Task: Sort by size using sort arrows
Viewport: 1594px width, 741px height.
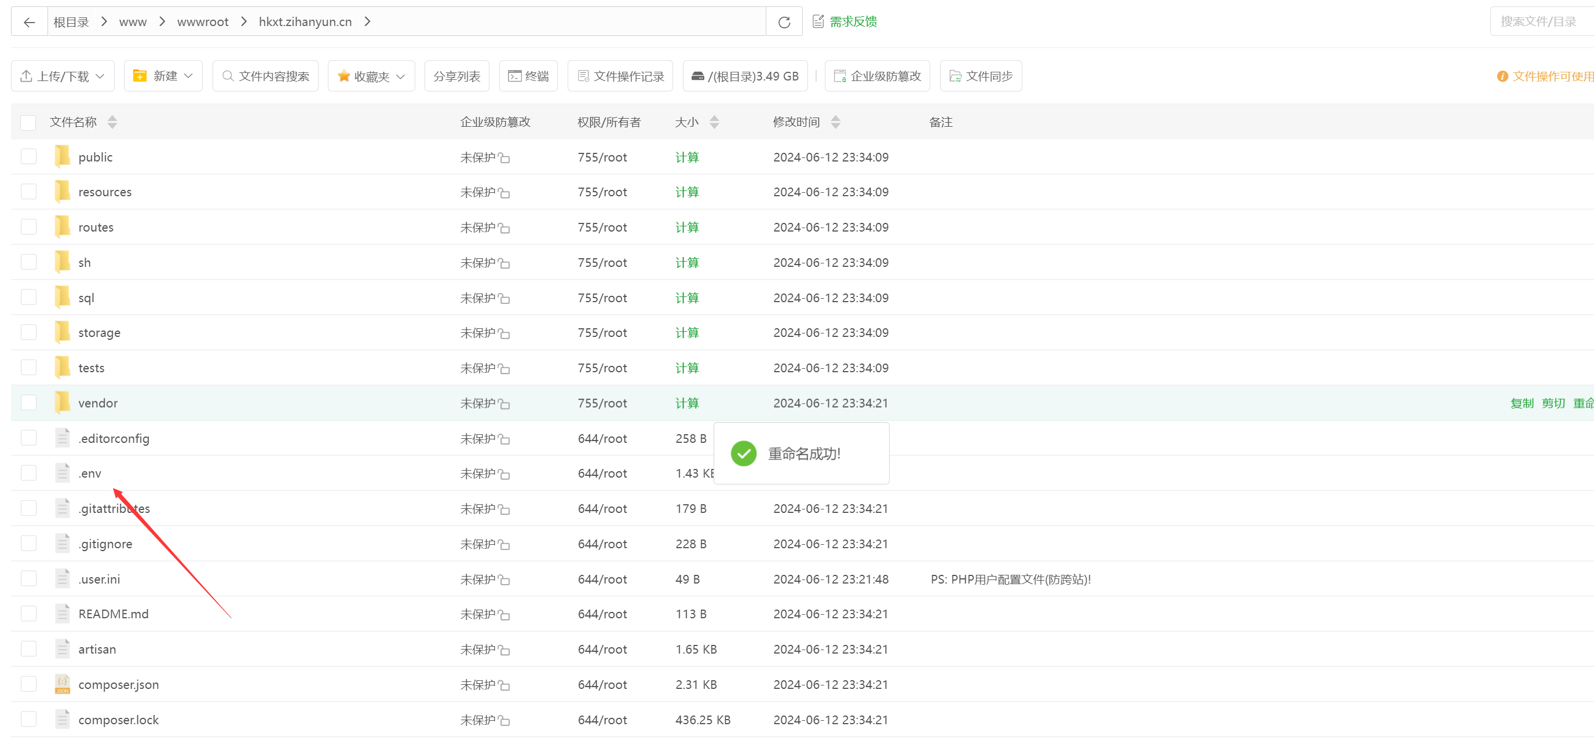Action: coord(714,122)
